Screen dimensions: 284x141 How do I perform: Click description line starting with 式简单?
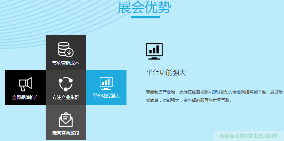click(x=188, y=101)
